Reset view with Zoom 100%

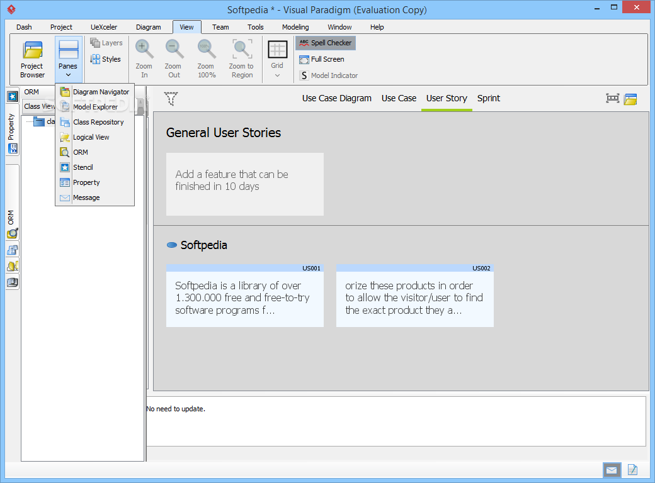[207, 59]
